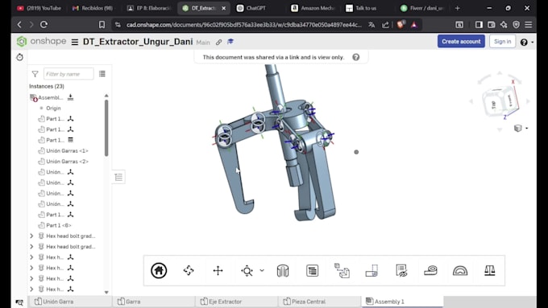Switch to the ChatGPT browser tab
This screenshot has height=308, width=548.
pyautogui.click(x=251, y=8)
